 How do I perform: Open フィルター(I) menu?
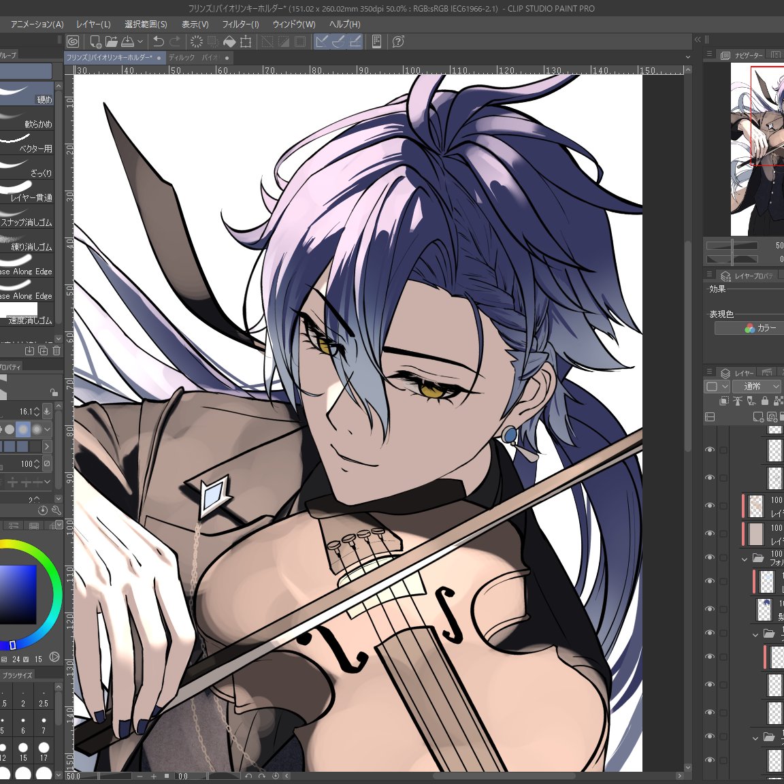(x=240, y=24)
